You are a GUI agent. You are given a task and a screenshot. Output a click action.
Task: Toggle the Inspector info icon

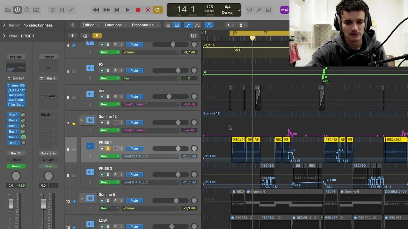[18, 10]
